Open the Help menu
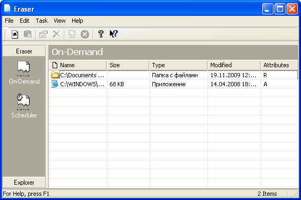 (78, 21)
